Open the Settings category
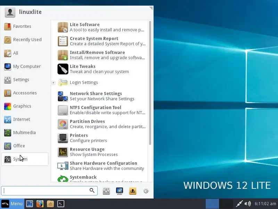 click(25, 80)
